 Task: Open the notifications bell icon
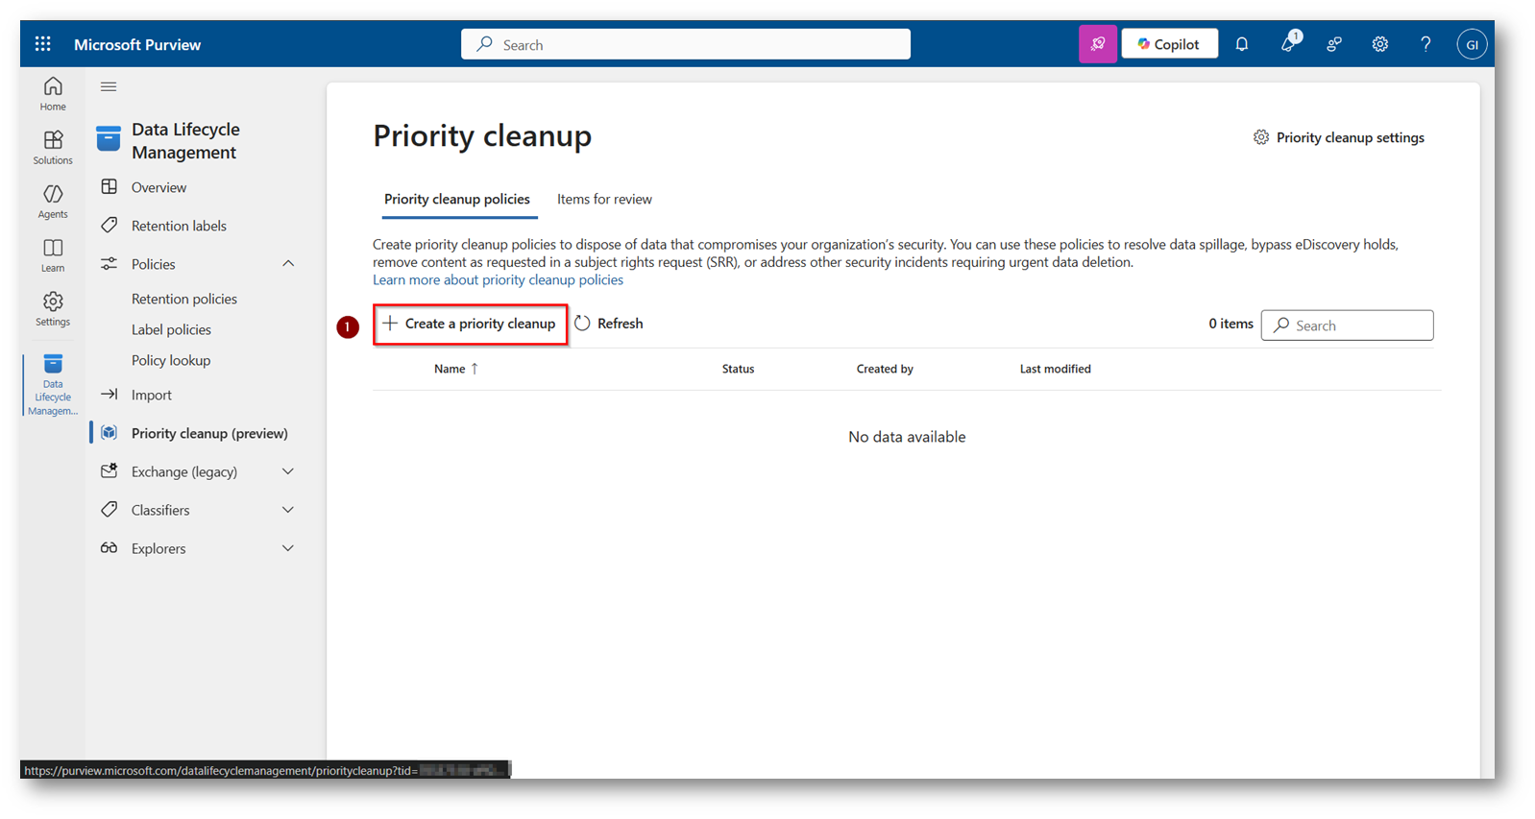pos(1242,44)
